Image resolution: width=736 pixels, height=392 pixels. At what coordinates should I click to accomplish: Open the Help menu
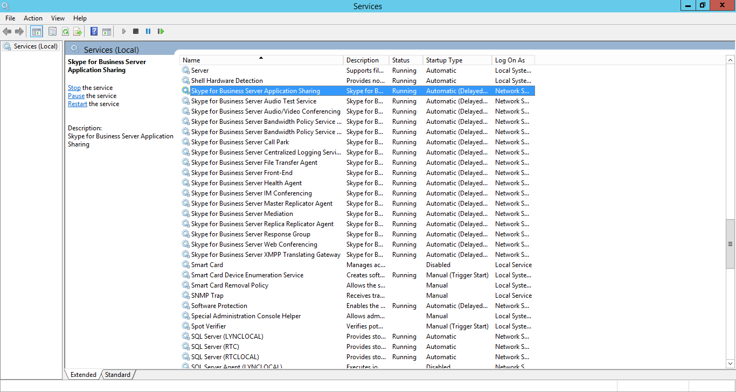coord(80,18)
